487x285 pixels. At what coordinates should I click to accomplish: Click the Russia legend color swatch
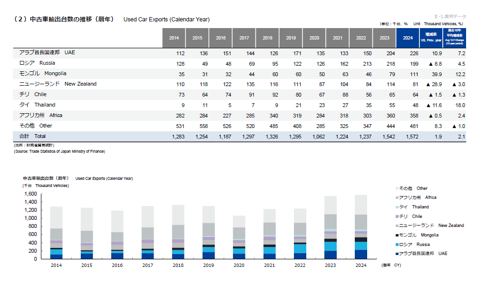pyautogui.click(x=397, y=244)
